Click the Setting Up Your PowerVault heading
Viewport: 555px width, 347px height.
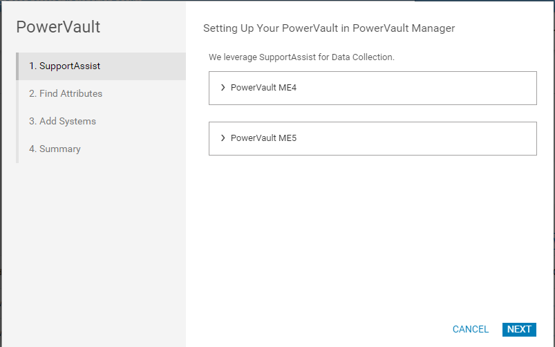tap(328, 29)
